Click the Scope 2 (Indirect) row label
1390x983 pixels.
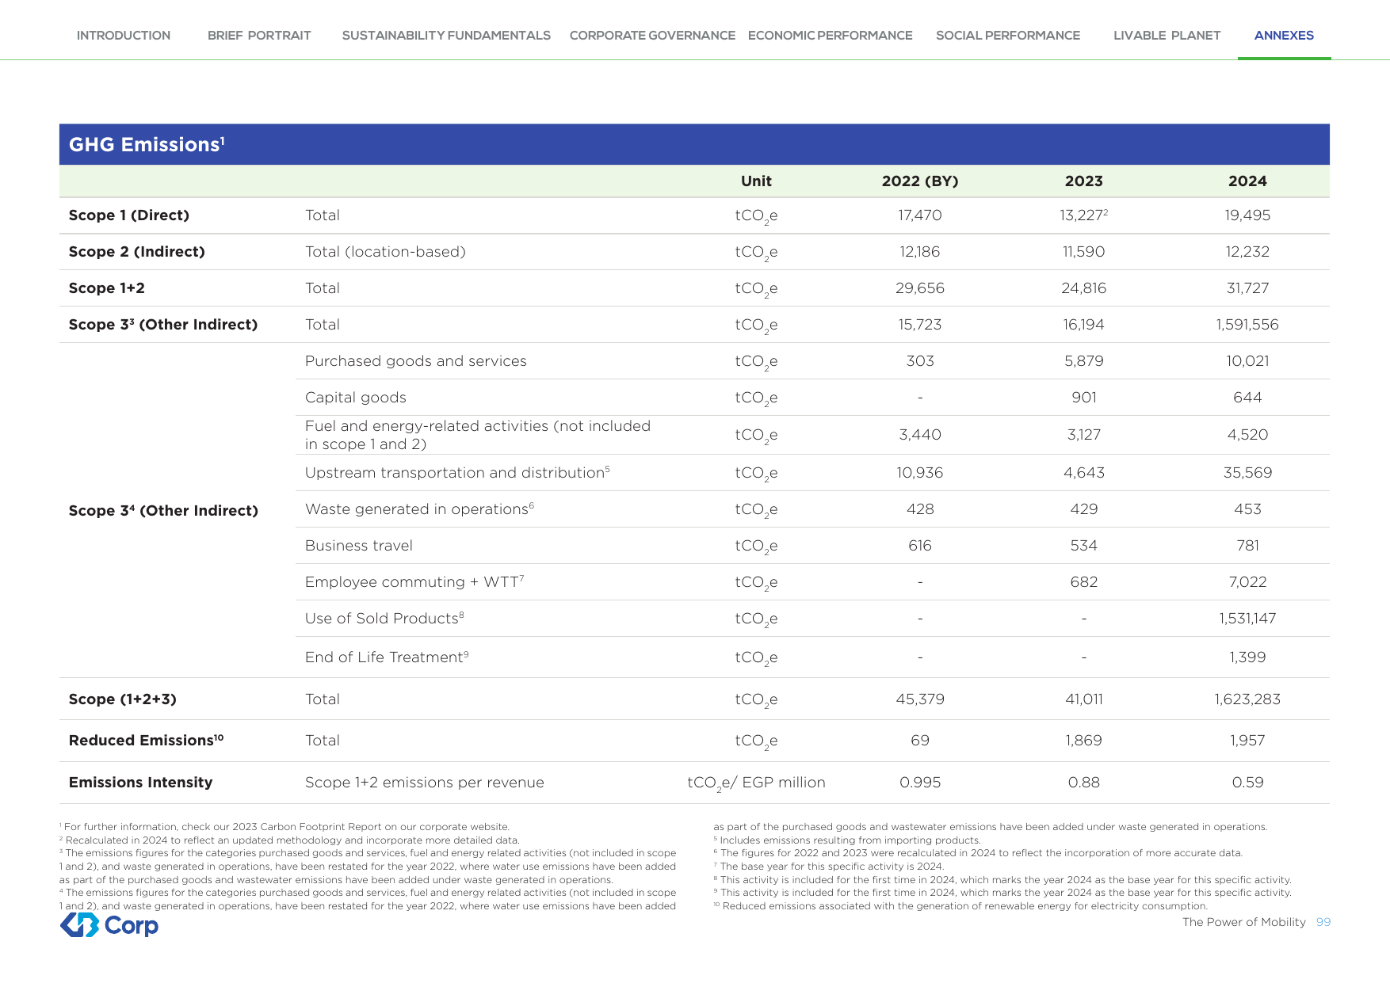[137, 252]
